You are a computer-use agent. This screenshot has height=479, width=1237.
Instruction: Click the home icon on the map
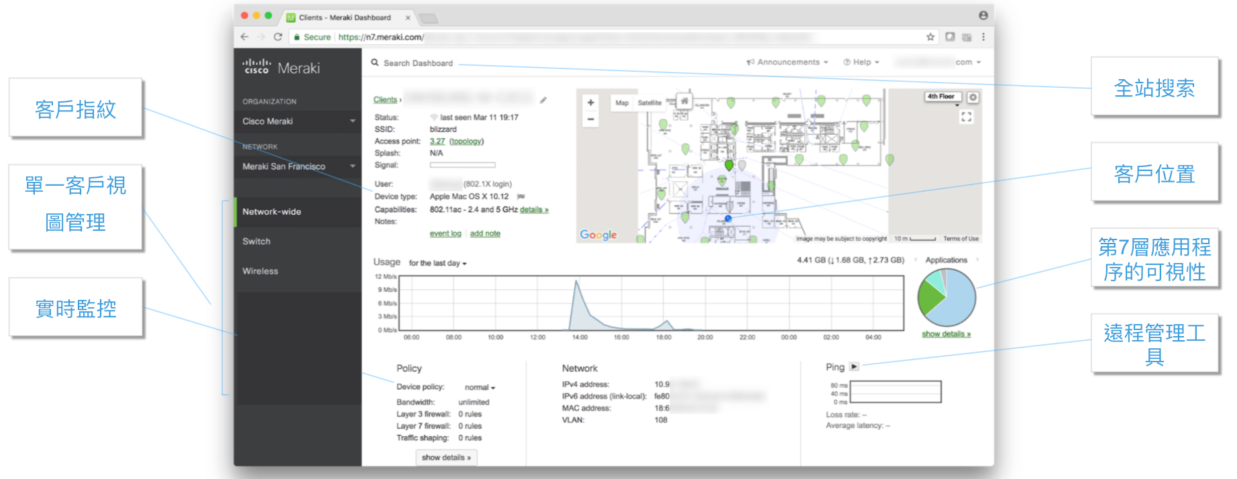click(x=684, y=101)
